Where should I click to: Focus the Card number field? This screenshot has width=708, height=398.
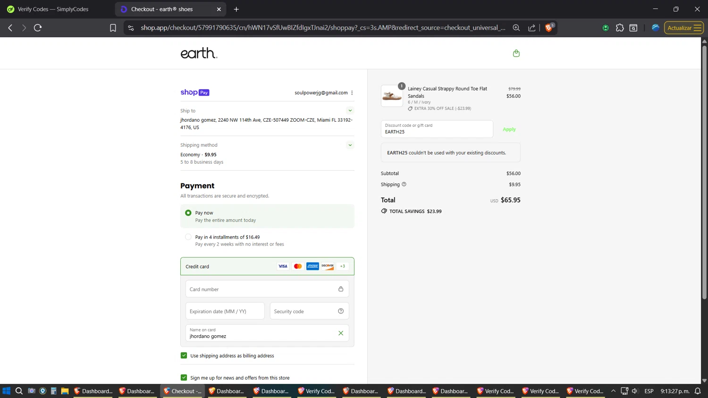click(x=267, y=289)
